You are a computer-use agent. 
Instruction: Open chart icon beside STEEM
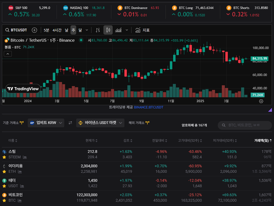25,157
